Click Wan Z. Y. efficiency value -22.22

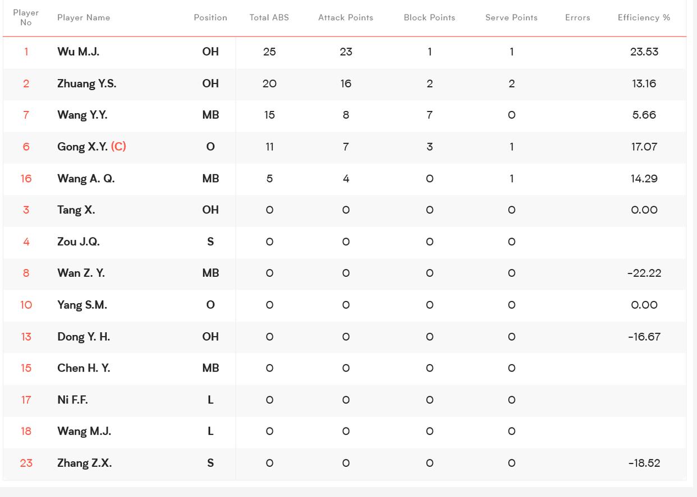pyautogui.click(x=644, y=273)
